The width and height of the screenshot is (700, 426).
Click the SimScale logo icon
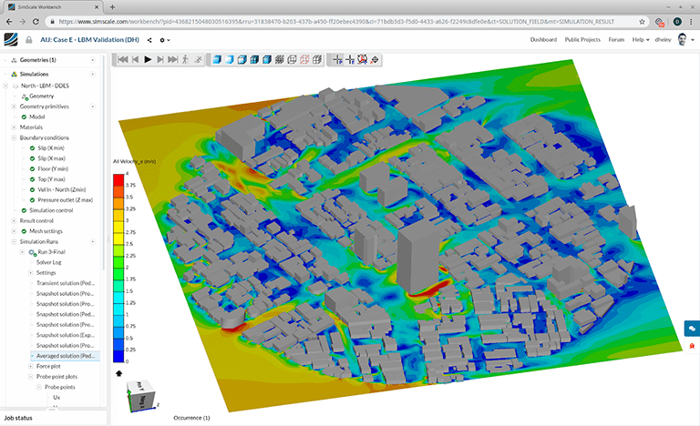click(10, 39)
